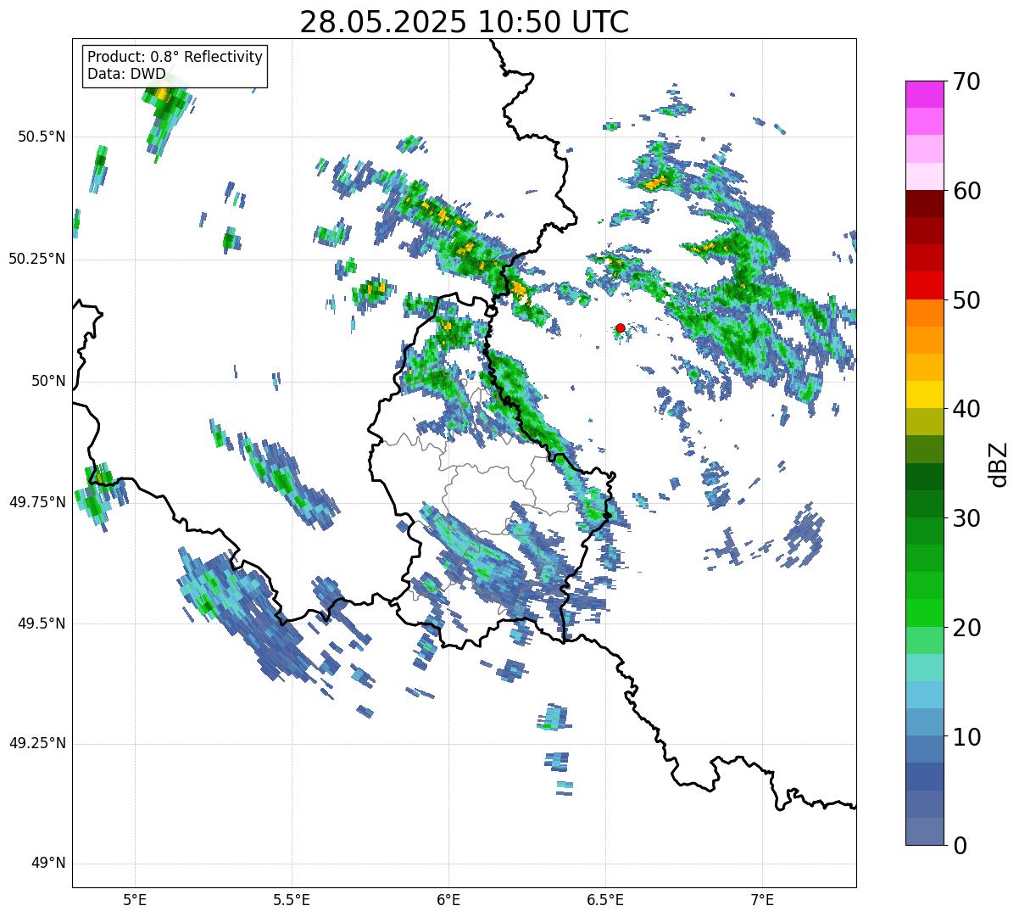Click the 5°E longitude label
The height and width of the screenshot is (917, 1019).
pos(135,899)
